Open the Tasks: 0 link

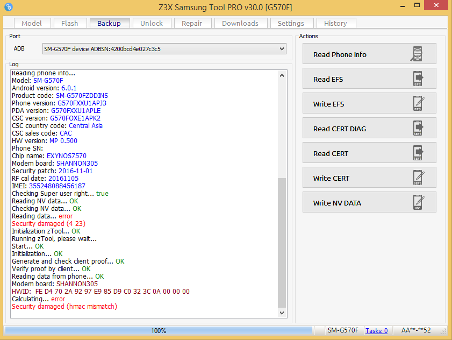click(x=376, y=330)
